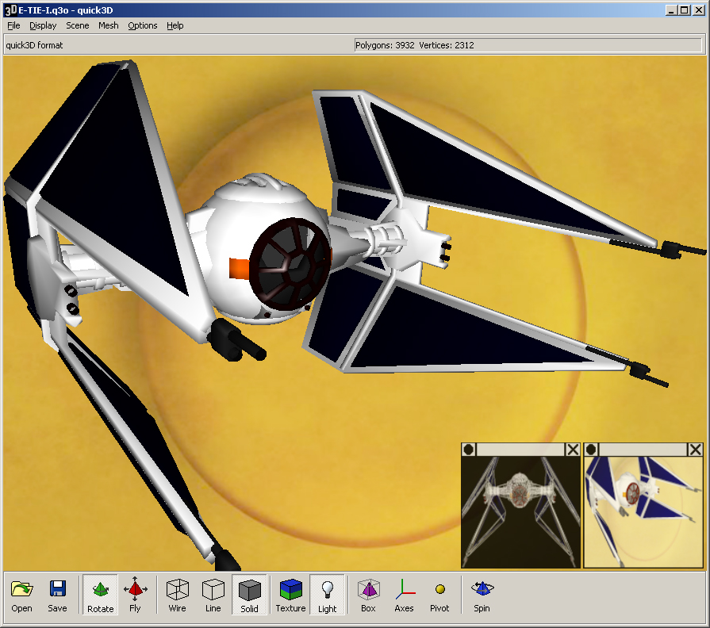Toggle the Pivot point display
The height and width of the screenshot is (628, 710).
pos(439,595)
